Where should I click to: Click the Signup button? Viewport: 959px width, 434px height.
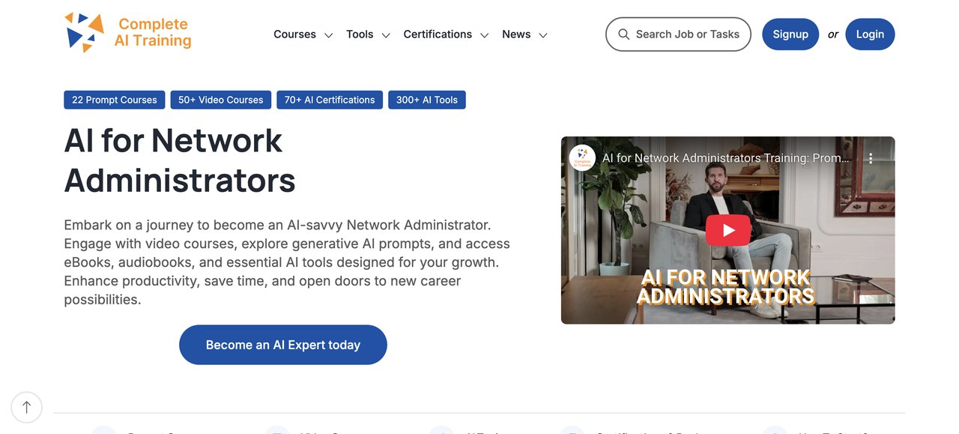click(790, 34)
